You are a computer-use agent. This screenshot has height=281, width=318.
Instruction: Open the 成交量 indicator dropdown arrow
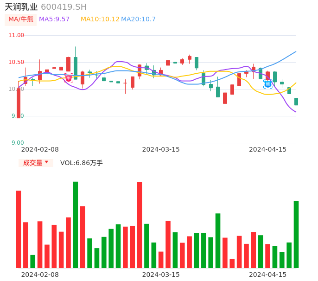tap(46, 162)
